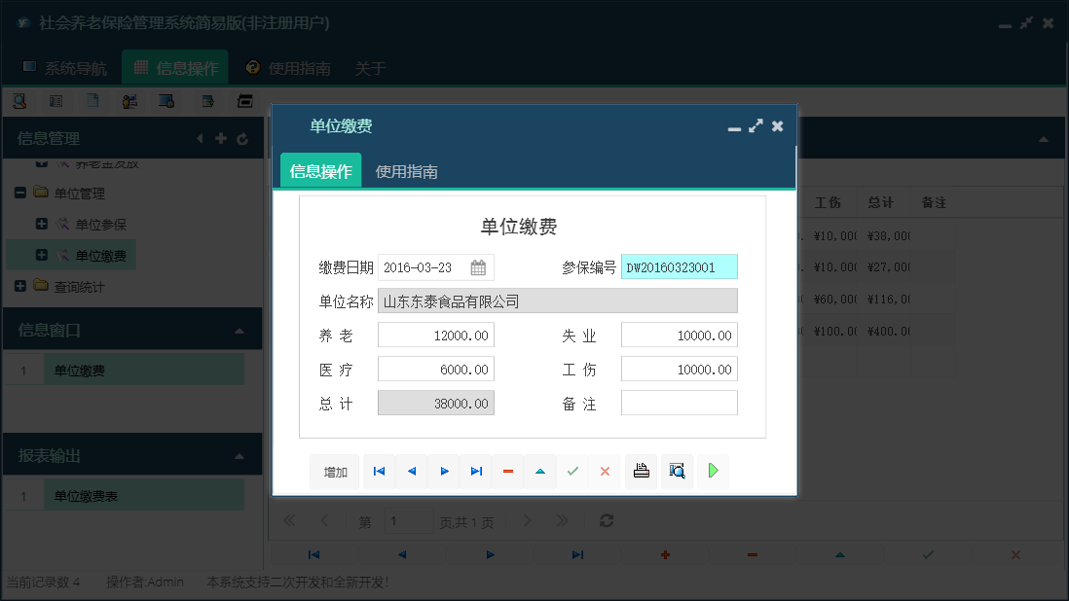
Task: Jump to first record using first-record arrow icon
Action: 379,471
